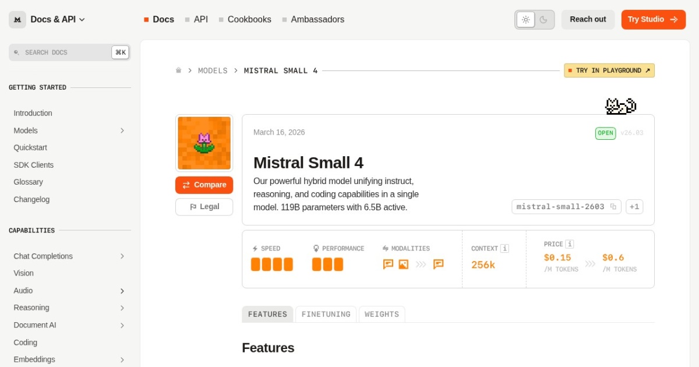This screenshot has width=699, height=367.
Task: Click the image input modality icon
Action: (x=404, y=264)
